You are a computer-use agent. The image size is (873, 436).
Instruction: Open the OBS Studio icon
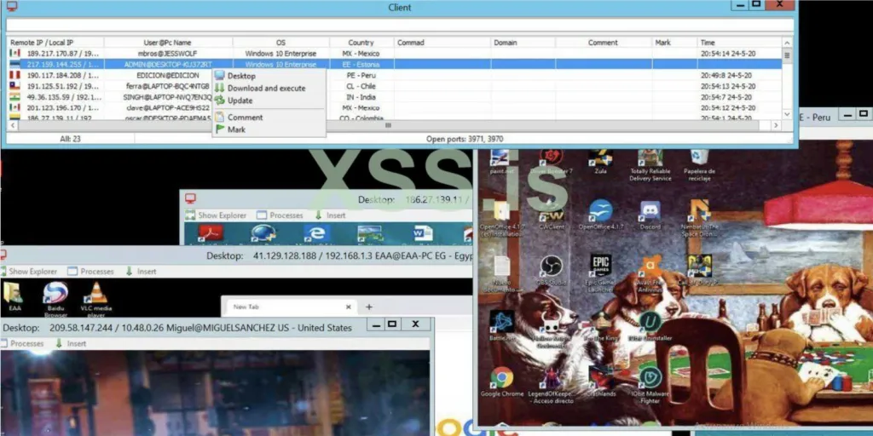click(x=551, y=271)
